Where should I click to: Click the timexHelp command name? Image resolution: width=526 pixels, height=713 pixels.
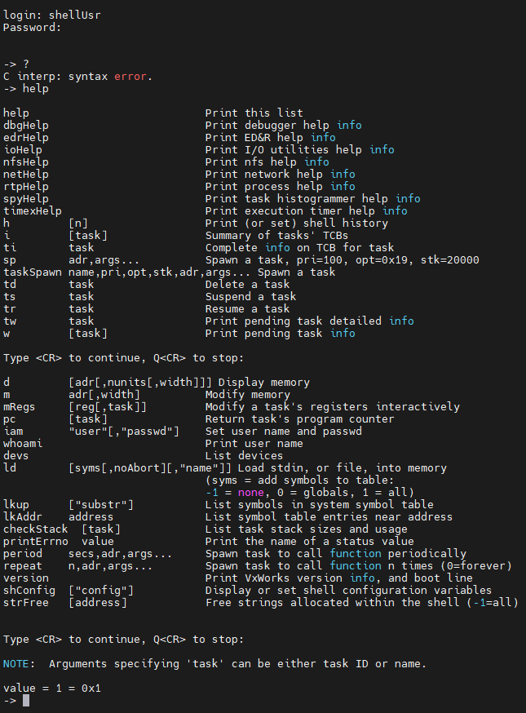(x=33, y=211)
